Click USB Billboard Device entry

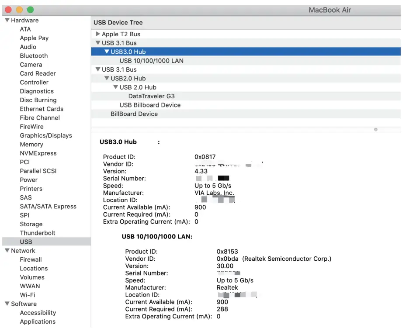coord(150,105)
